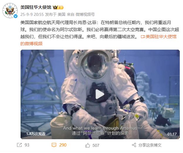The height and width of the screenshot is (153, 183).
Task: Click the small video camera icon in post text
Action: tap(143, 37)
